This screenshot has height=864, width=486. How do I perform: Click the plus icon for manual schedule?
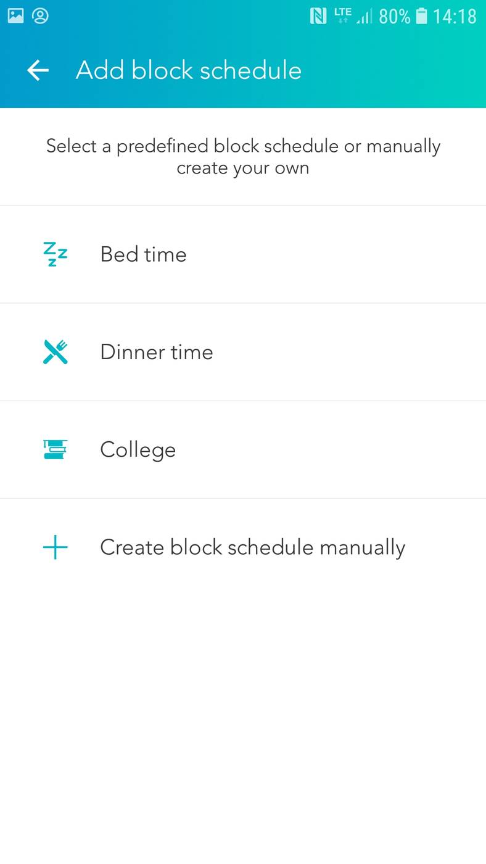pyautogui.click(x=56, y=547)
